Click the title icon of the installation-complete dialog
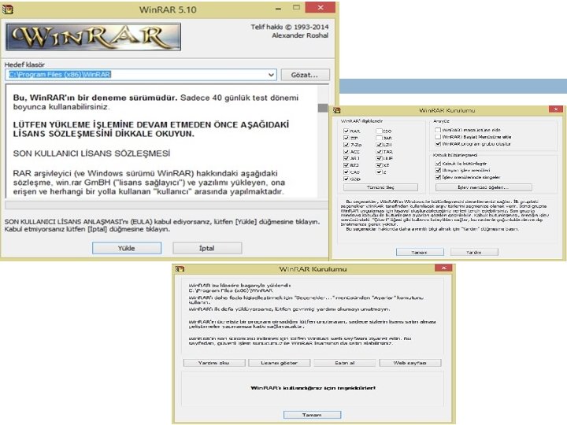The width and height of the screenshot is (567, 425). coord(180,269)
